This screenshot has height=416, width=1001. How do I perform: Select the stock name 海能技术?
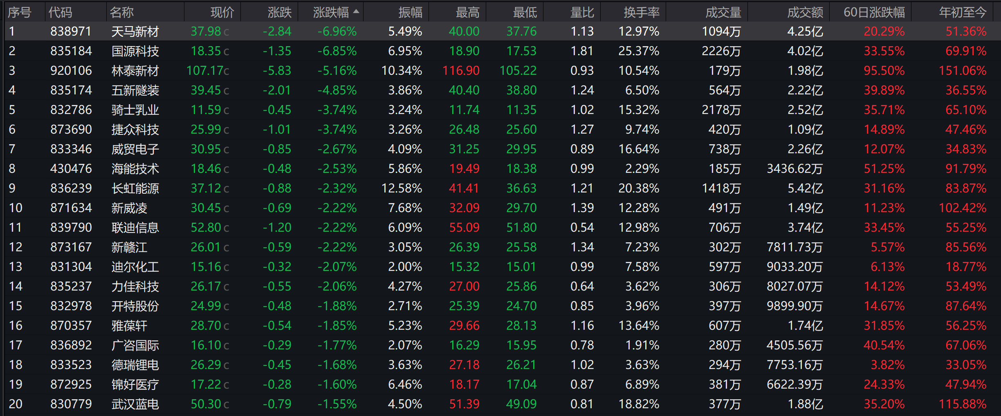pos(135,169)
